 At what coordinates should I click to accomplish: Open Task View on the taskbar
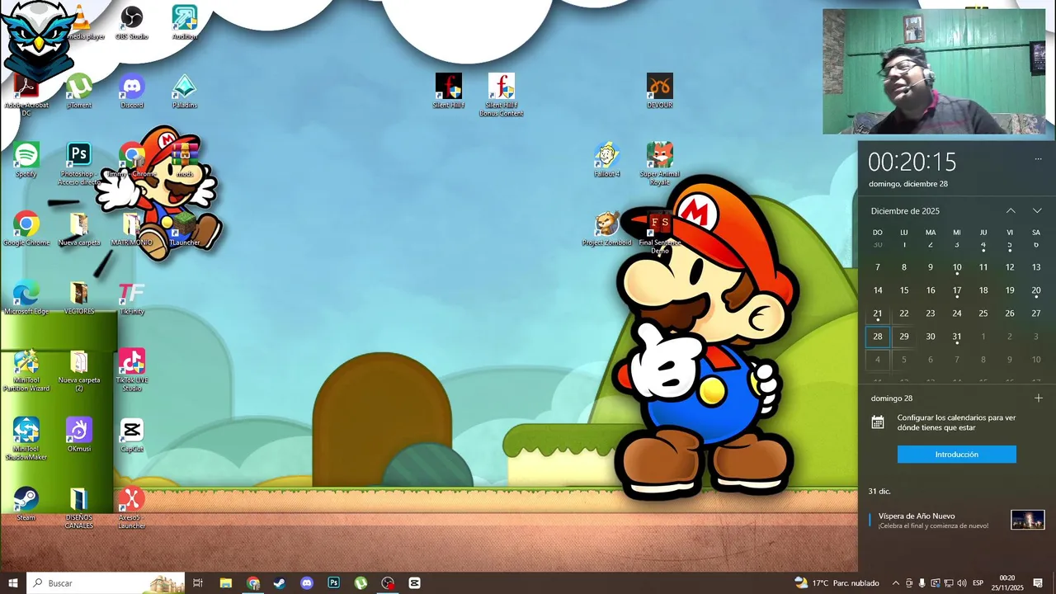coord(198,583)
